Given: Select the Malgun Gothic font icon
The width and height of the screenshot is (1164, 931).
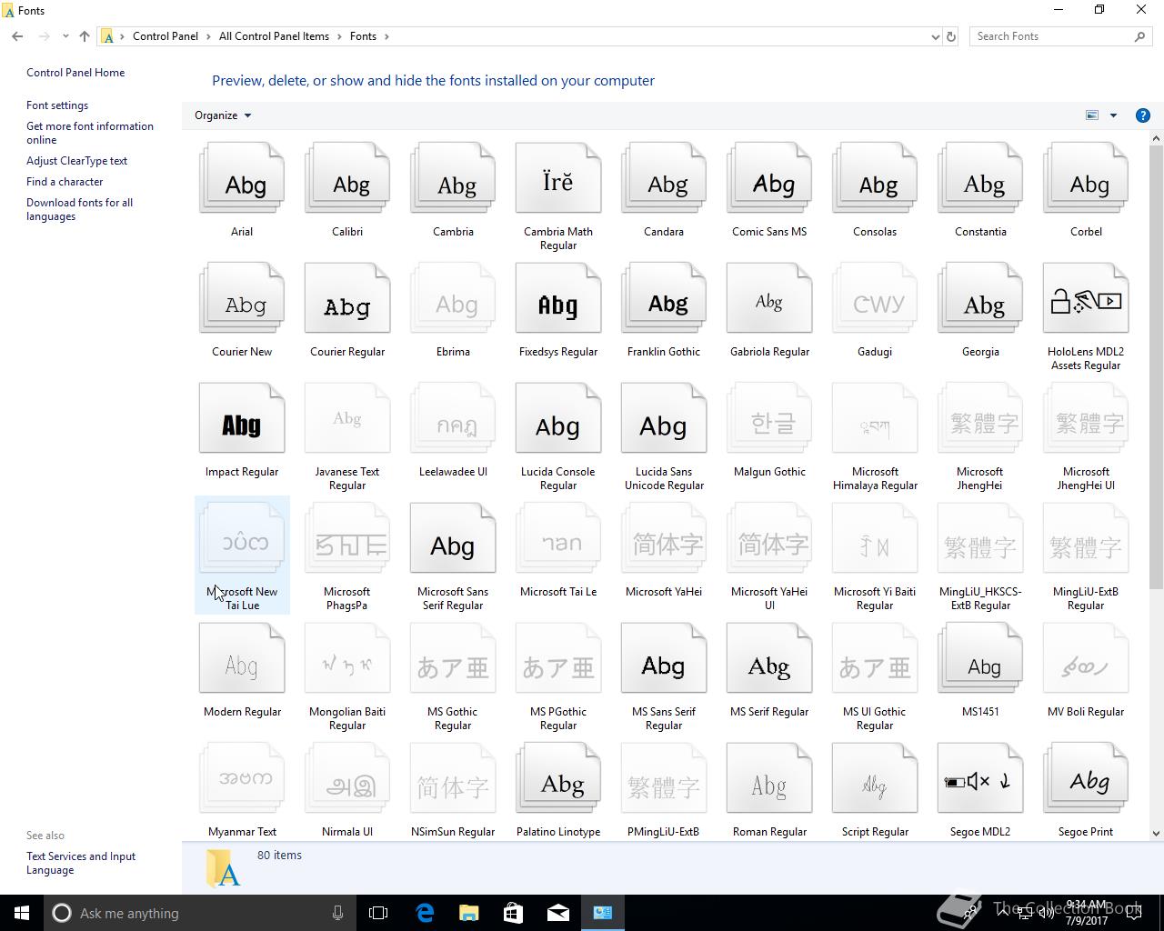Looking at the screenshot, I should [769, 418].
